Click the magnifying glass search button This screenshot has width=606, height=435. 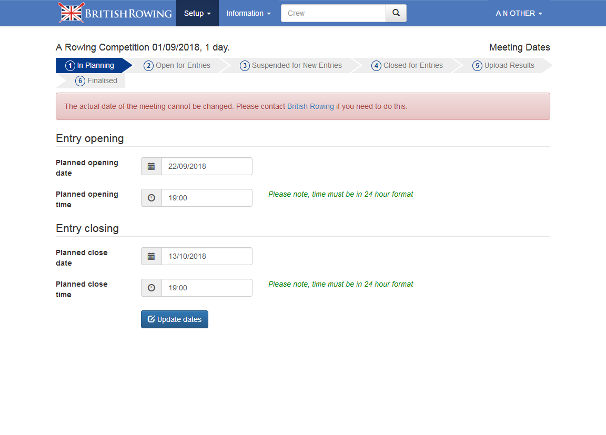[x=396, y=13]
